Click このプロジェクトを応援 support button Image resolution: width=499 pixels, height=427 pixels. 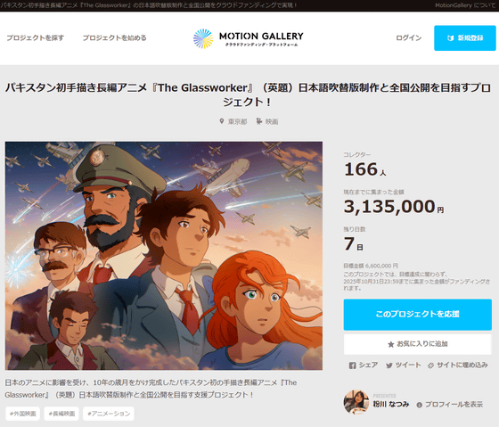[x=418, y=315]
